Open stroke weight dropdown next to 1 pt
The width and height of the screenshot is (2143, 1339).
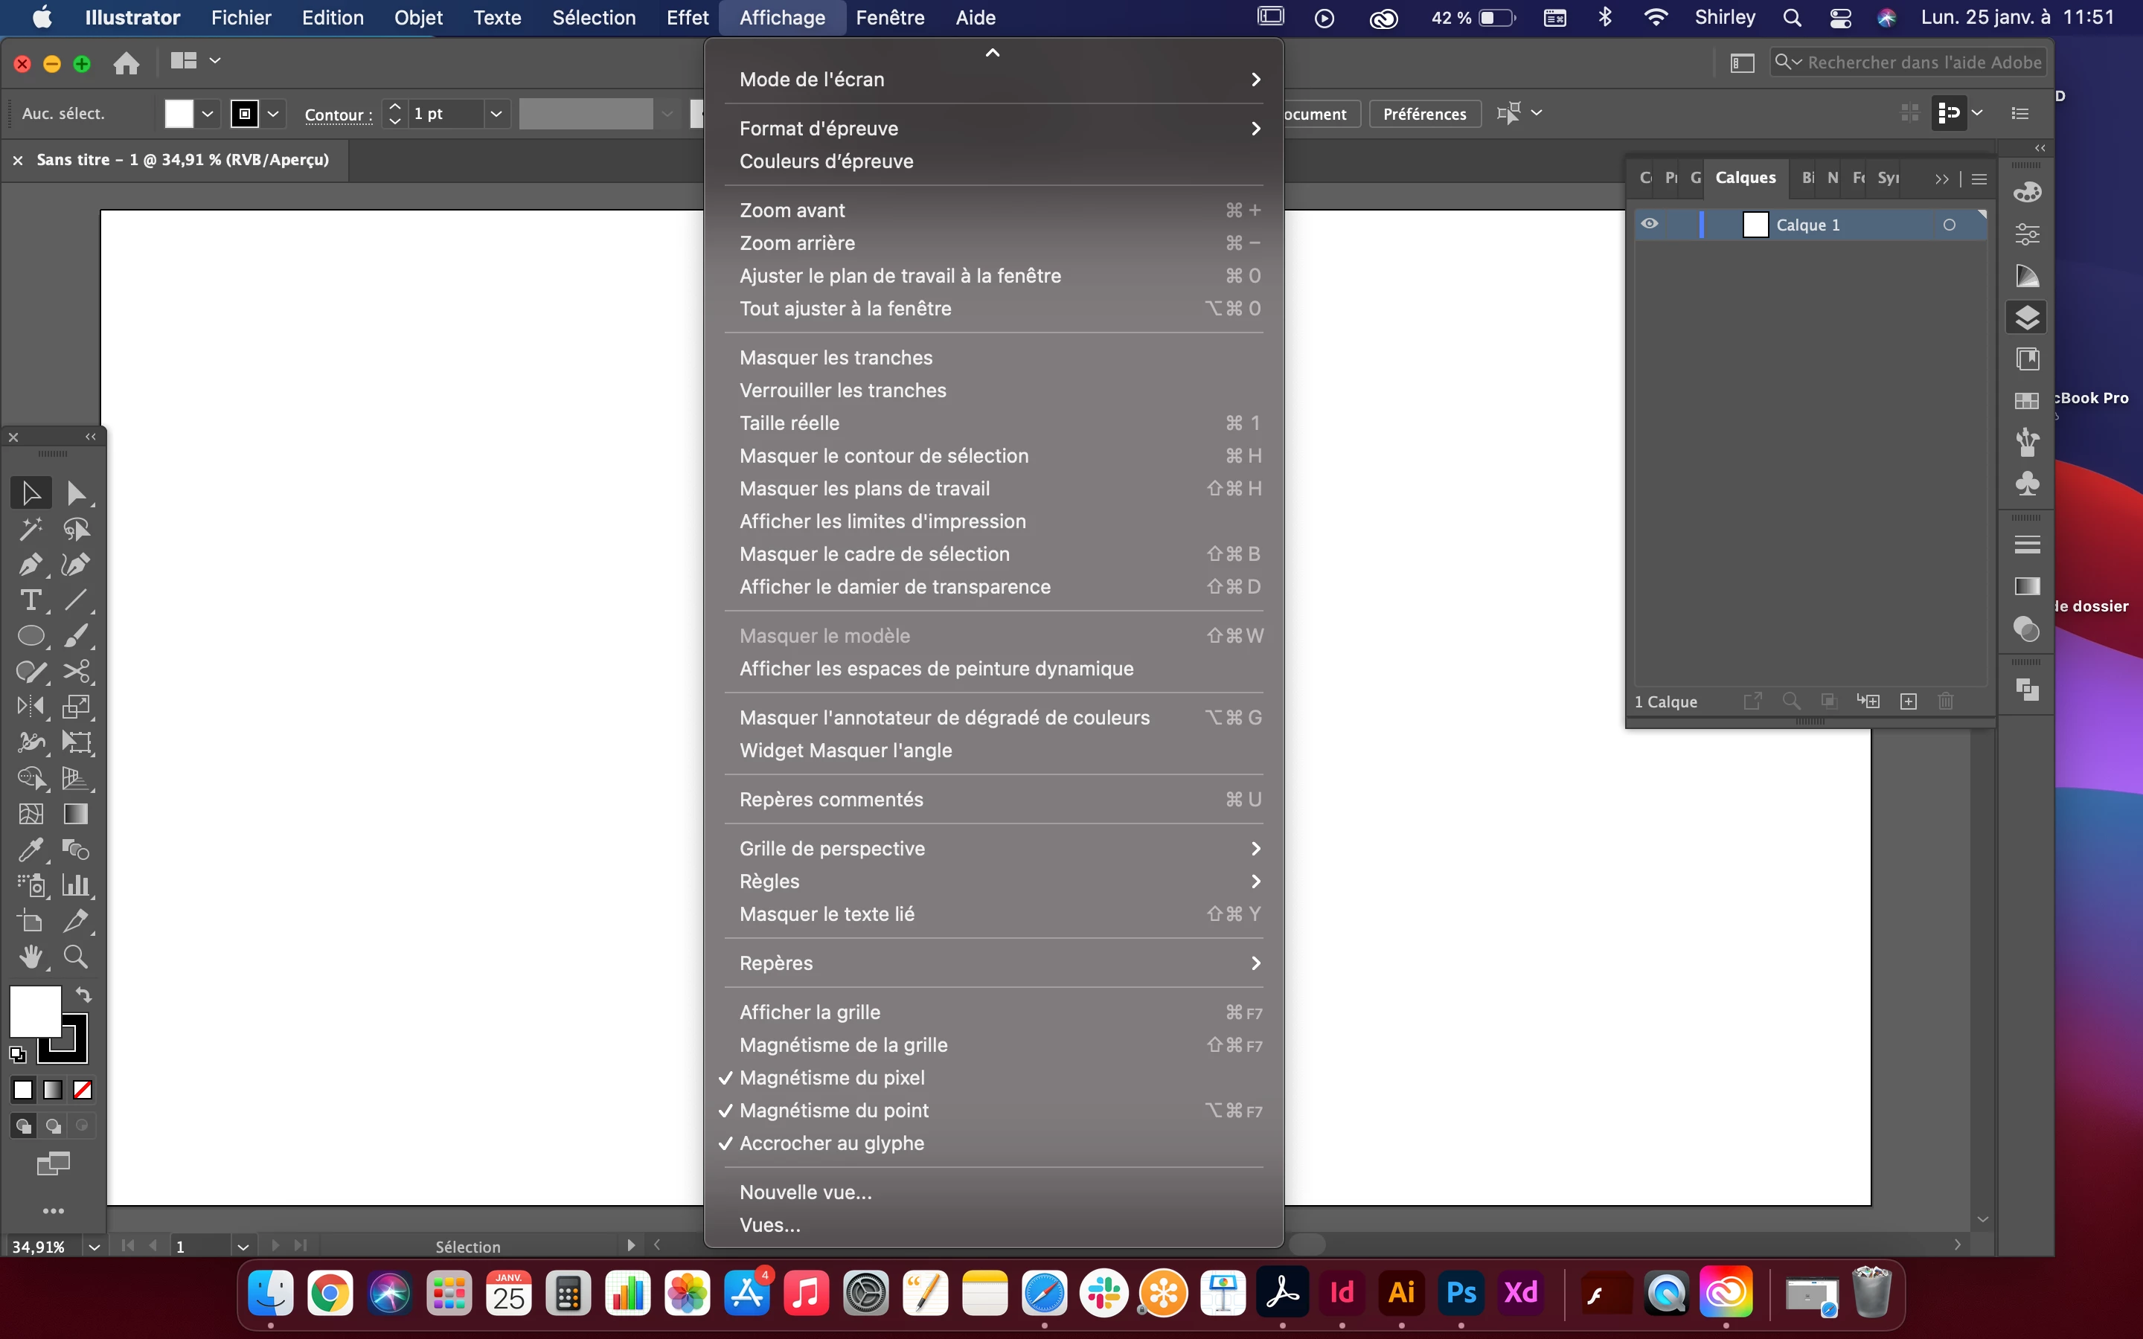496,113
